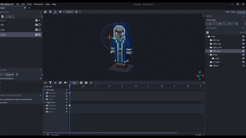246x138 pixels.
Task: Select the walk animation
Action: 21,30
